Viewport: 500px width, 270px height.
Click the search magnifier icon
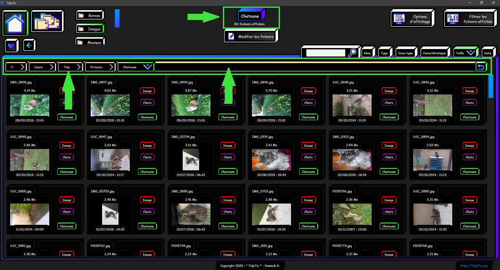click(352, 53)
